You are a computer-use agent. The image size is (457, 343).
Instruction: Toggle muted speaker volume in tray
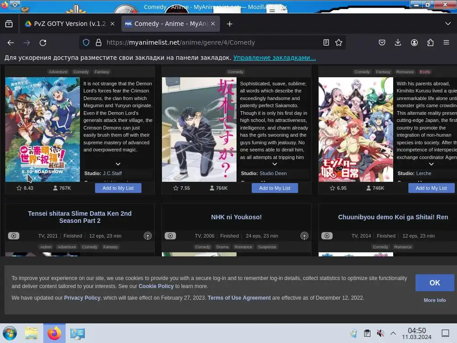pyautogui.click(x=380, y=333)
